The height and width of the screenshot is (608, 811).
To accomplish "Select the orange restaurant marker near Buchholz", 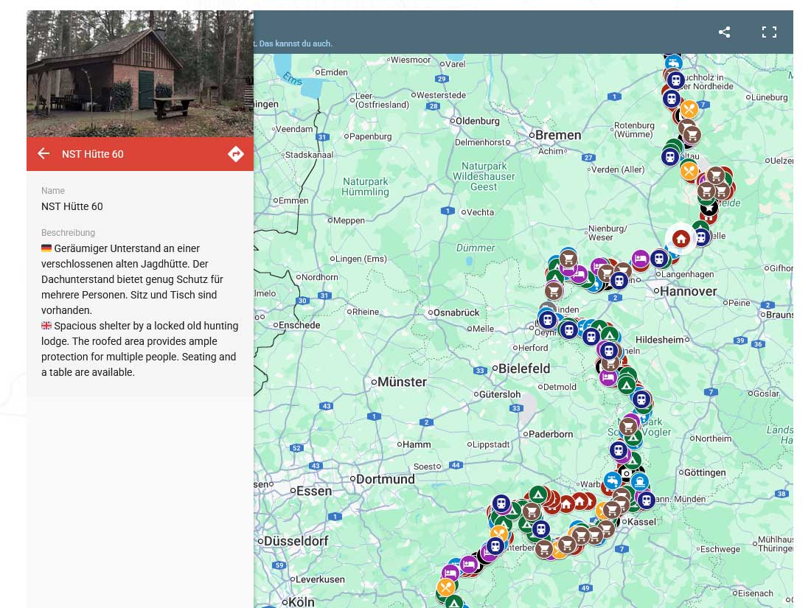I will [x=689, y=109].
